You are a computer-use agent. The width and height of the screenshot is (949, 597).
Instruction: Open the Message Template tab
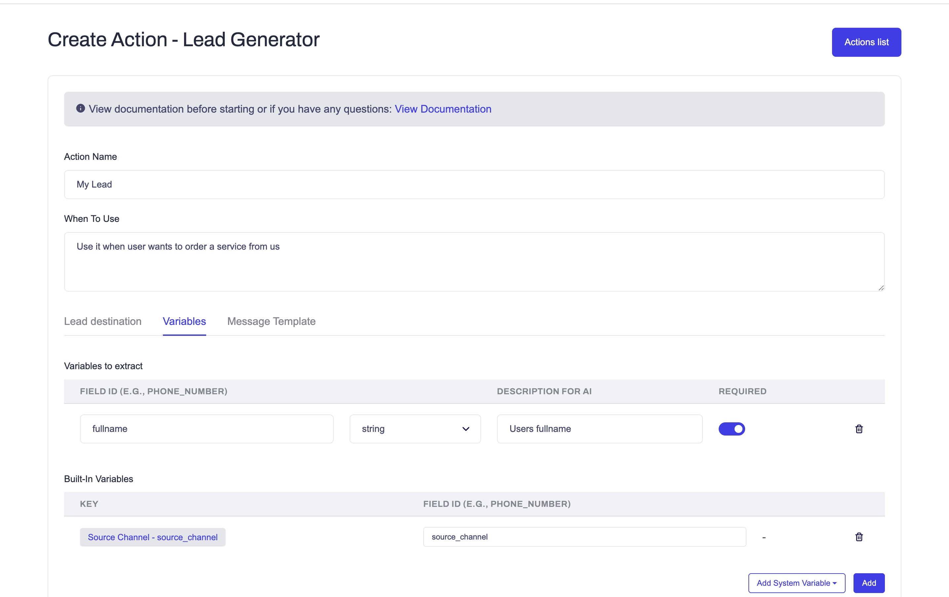point(271,321)
